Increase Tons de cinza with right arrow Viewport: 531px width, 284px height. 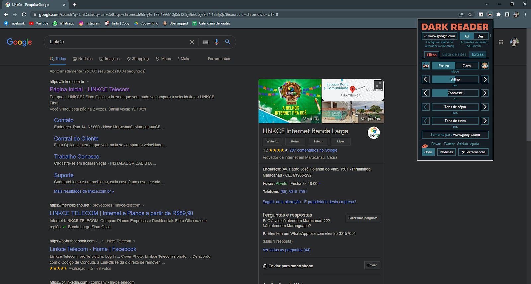pyautogui.click(x=485, y=121)
